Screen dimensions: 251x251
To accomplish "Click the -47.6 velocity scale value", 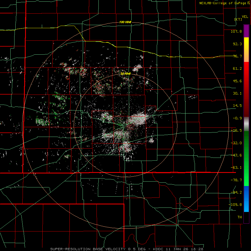I will click(236, 155).
